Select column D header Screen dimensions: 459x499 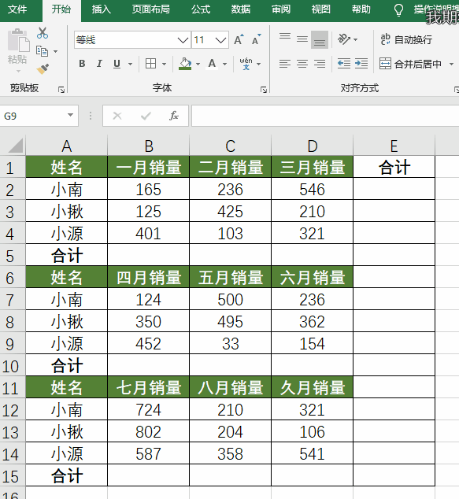[313, 146]
